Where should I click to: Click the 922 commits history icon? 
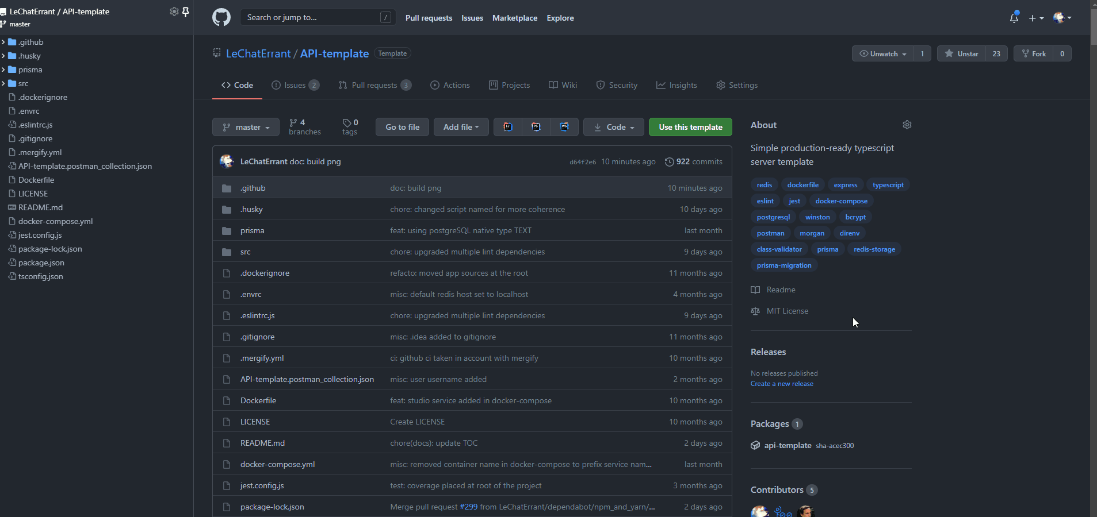pyautogui.click(x=669, y=162)
